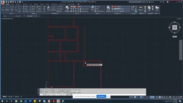The height and width of the screenshot is (103, 183).
Task: Click Make Current layer button
Action: (x=84, y=9)
